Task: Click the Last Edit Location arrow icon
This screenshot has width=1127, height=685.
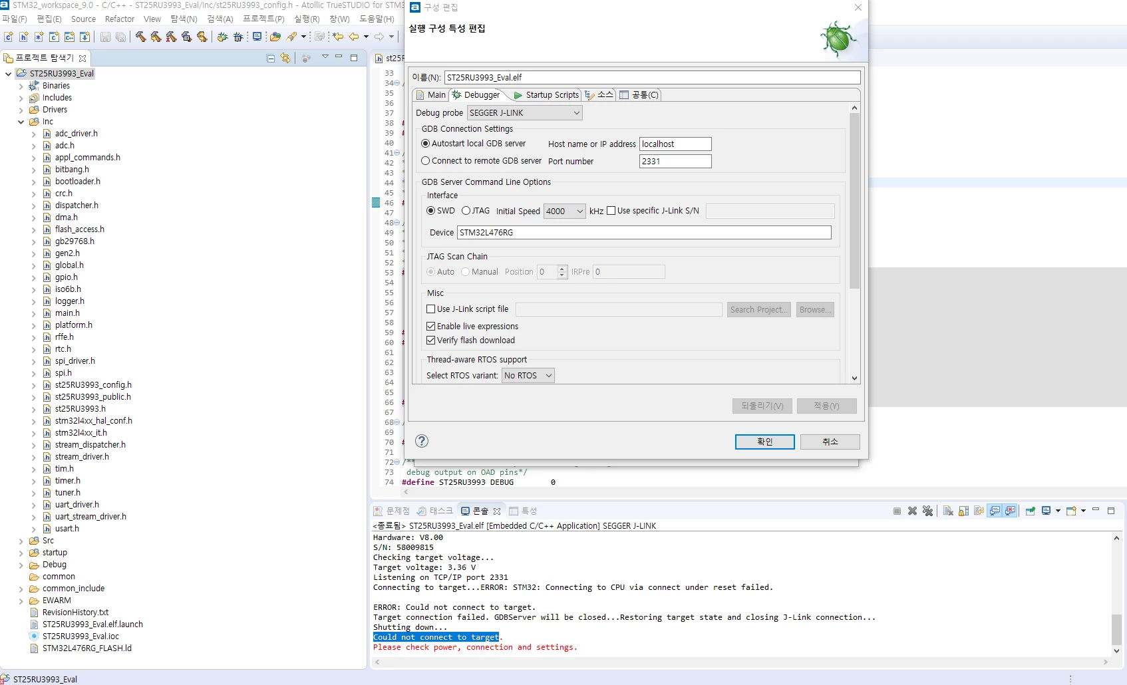Action: [x=338, y=37]
